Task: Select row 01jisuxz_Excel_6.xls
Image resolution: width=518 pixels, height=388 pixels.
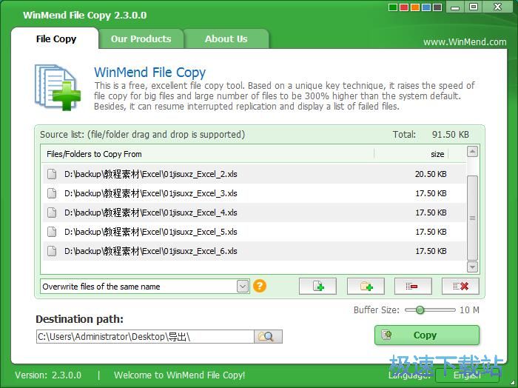Action: pos(254,251)
